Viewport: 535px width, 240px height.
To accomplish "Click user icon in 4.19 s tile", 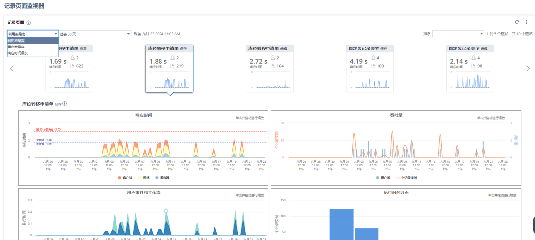I will [374, 58].
